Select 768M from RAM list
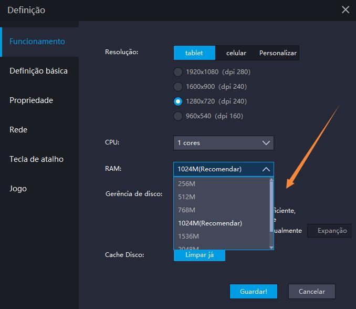356x309 pixels. tap(222, 210)
